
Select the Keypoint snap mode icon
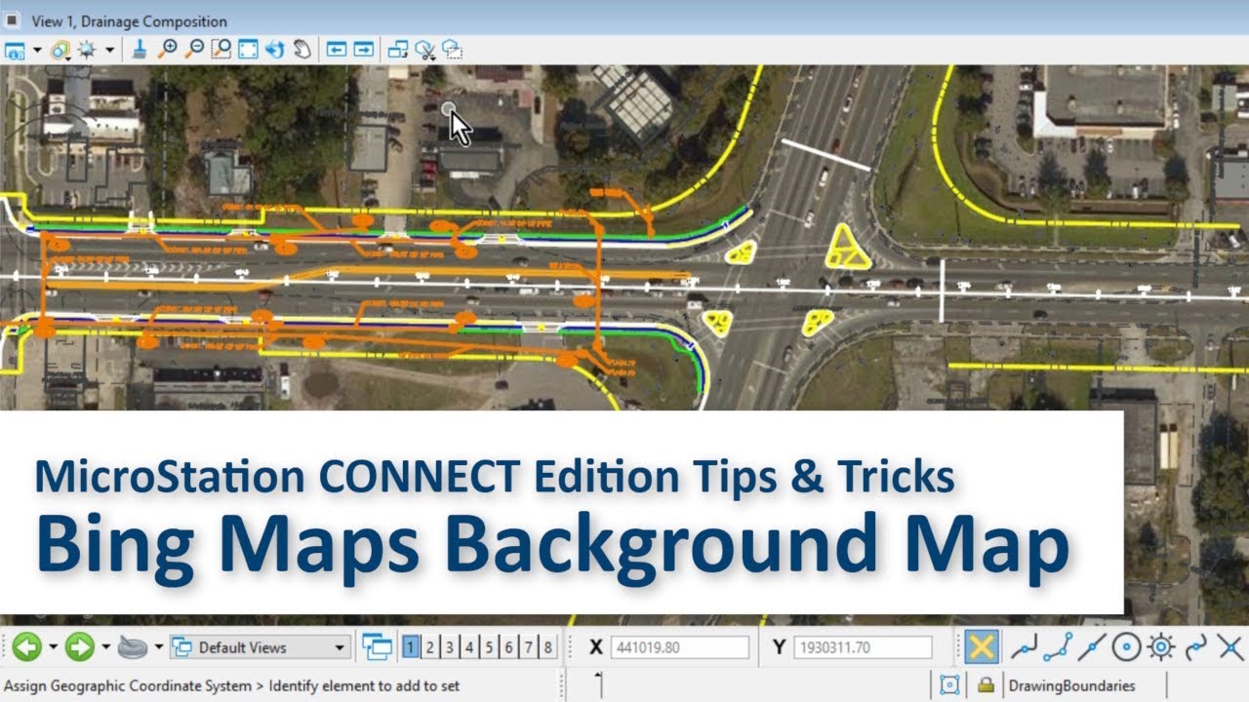point(1059,646)
